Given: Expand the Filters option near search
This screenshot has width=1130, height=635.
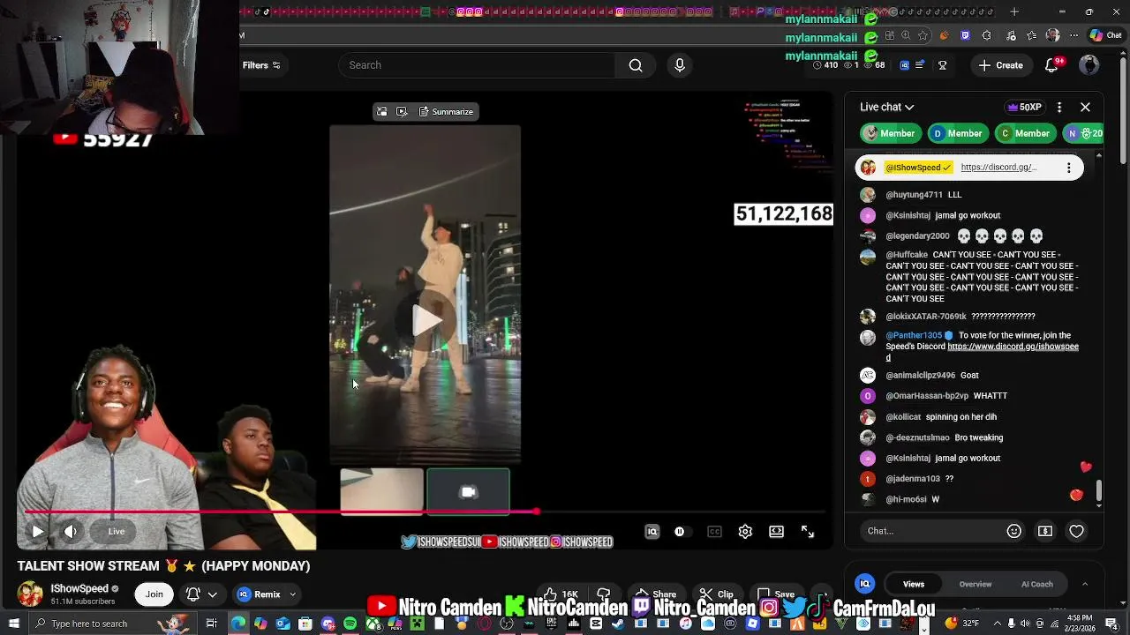Looking at the screenshot, I should pyautogui.click(x=261, y=65).
